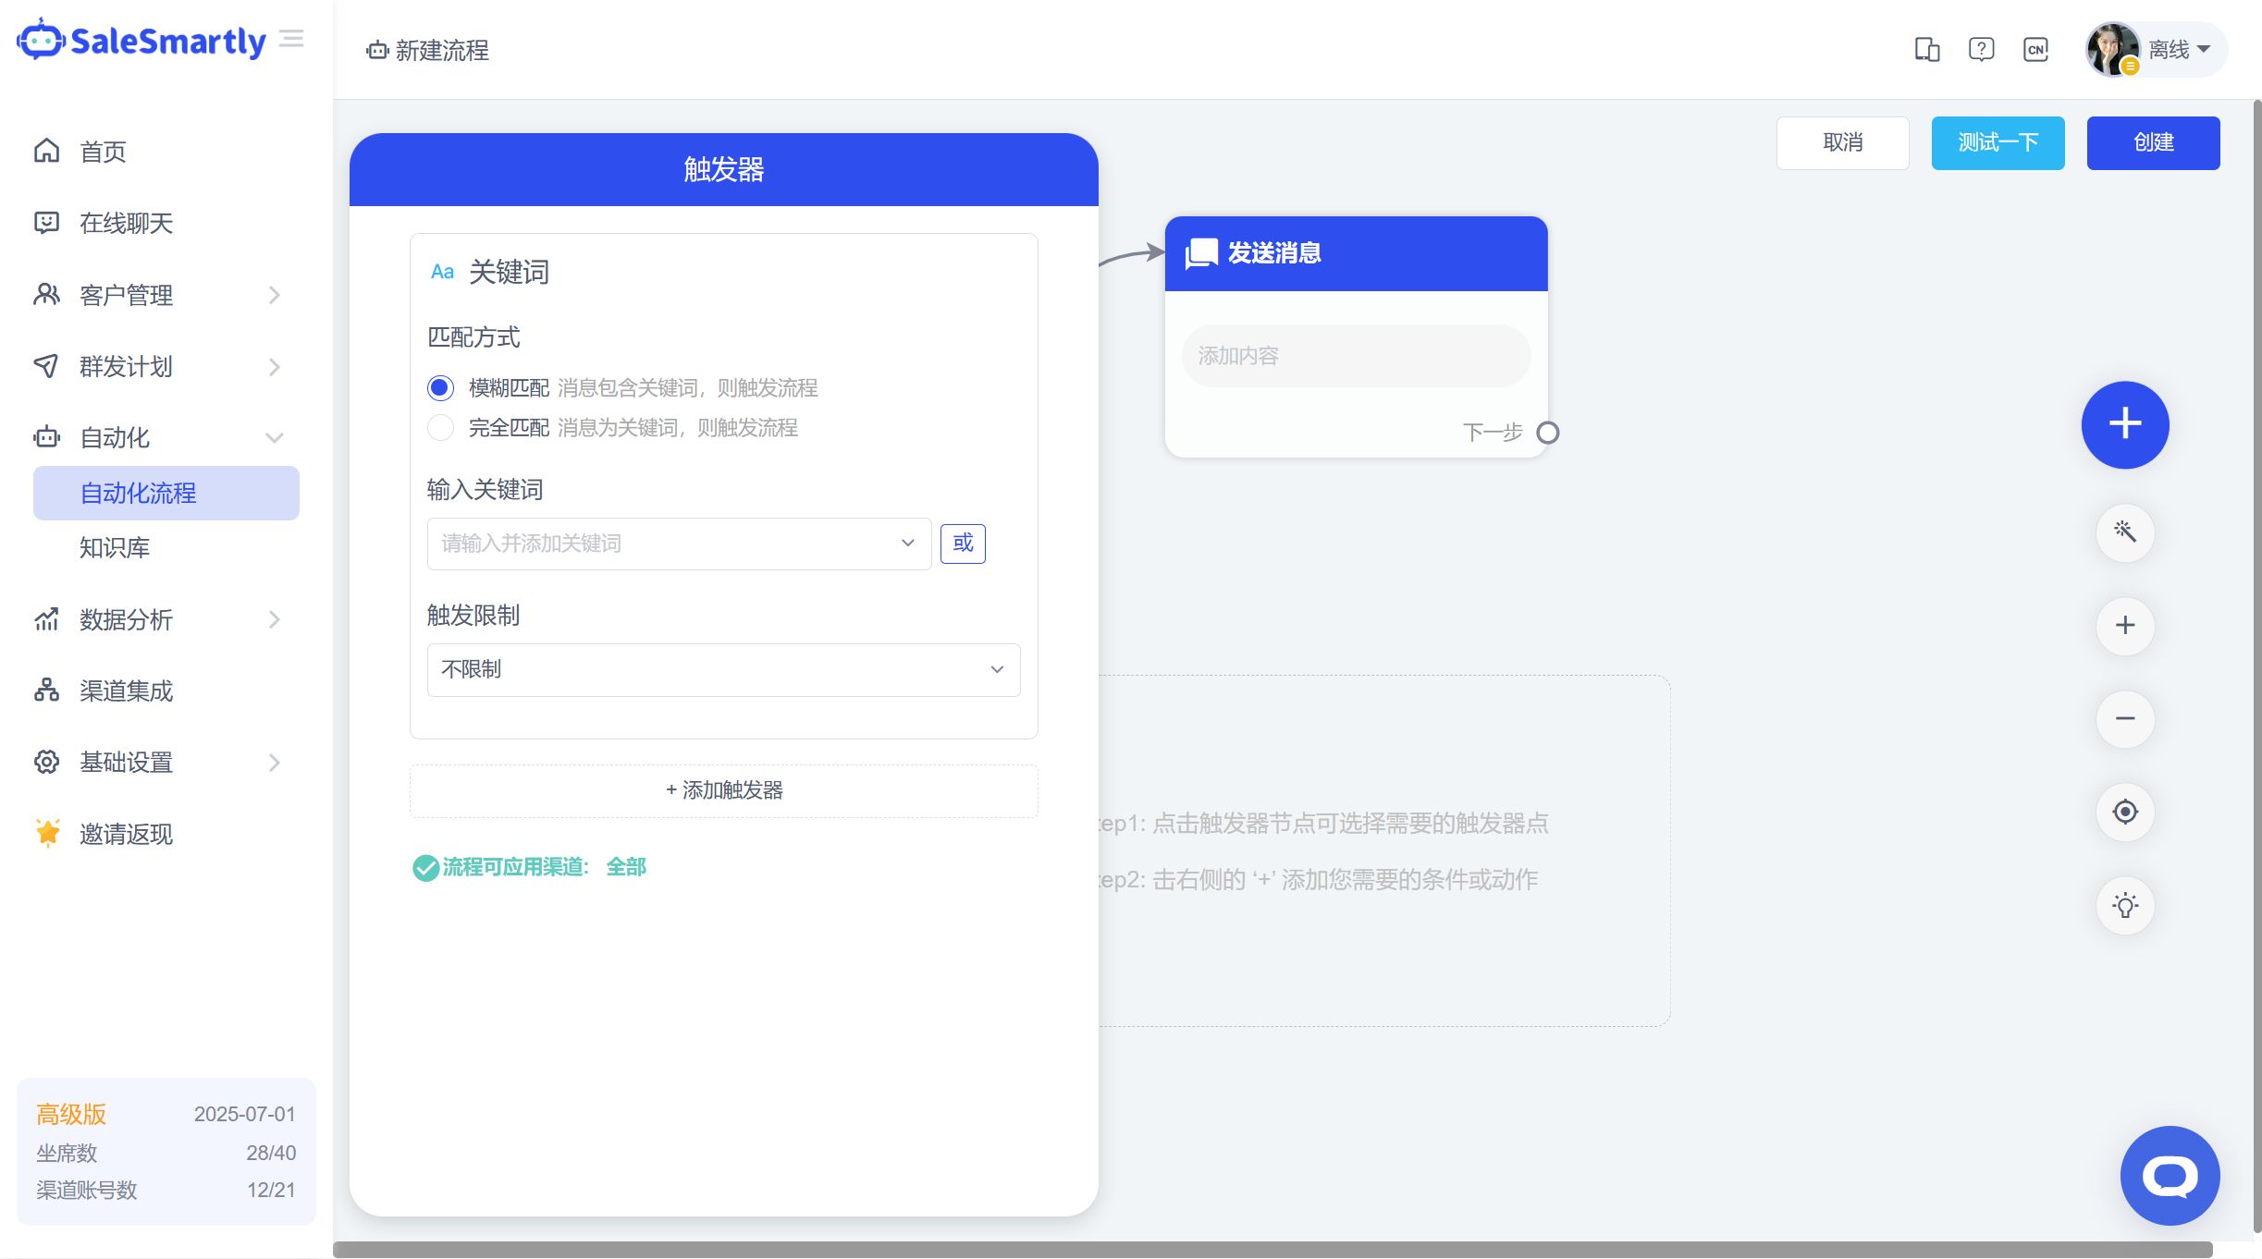Select the 完全匹配 radio option
The image size is (2262, 1259).
440,427
